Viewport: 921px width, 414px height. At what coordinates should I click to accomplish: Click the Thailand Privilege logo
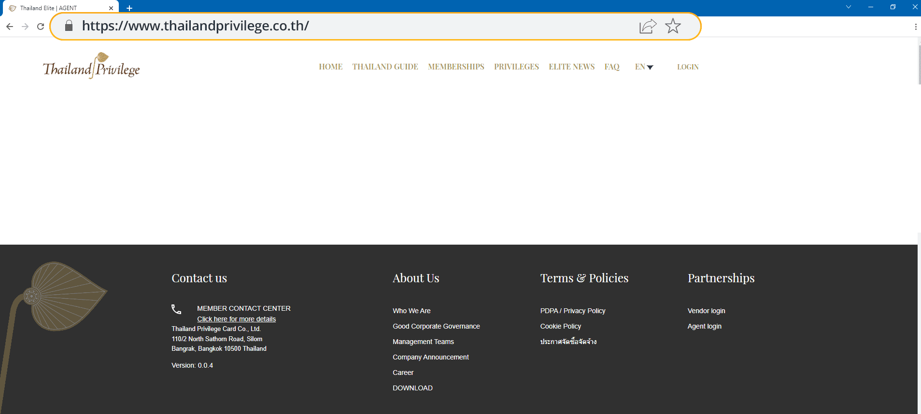tap(91, 67)
